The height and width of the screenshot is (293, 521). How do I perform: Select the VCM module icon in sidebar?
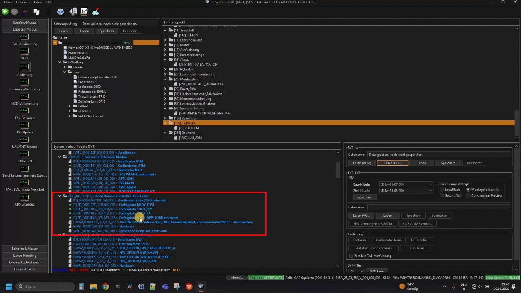24,52
